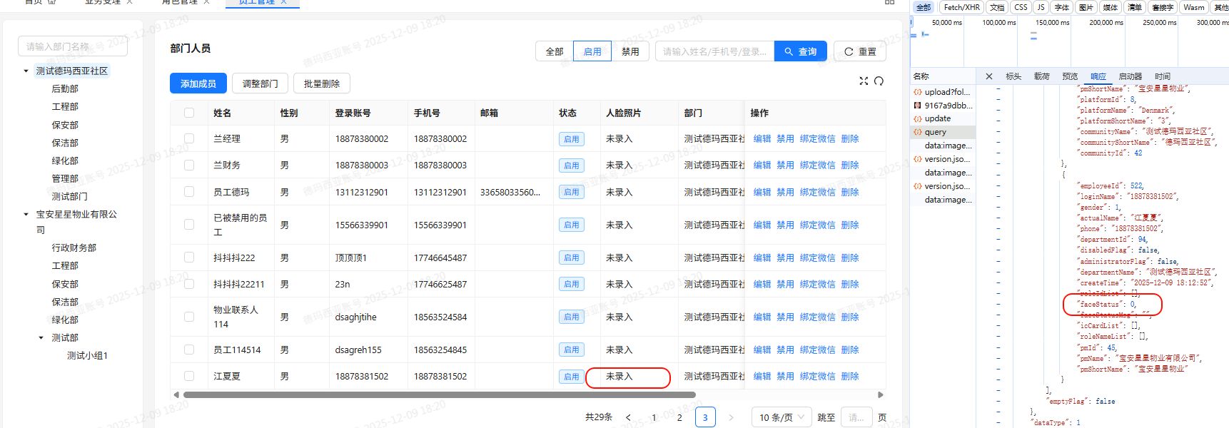The width and height of the screenshot is (1229, 428).
Task: Click the department name search field
Action: click(73, 46)
